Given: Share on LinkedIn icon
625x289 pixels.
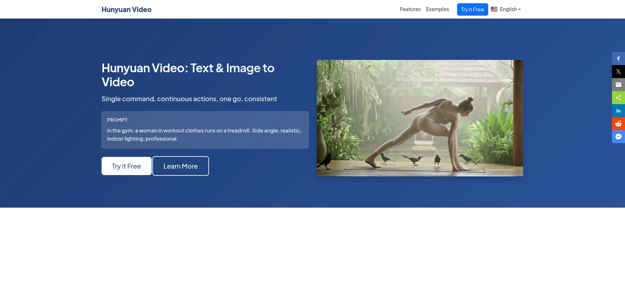Looking at the screenshot, I should [618, 111].
